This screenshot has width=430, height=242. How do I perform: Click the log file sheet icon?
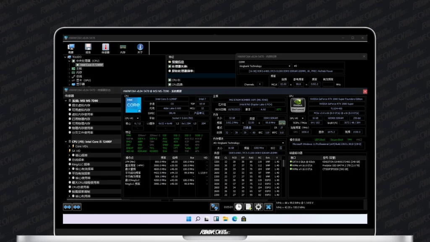(x=248, y=207)
